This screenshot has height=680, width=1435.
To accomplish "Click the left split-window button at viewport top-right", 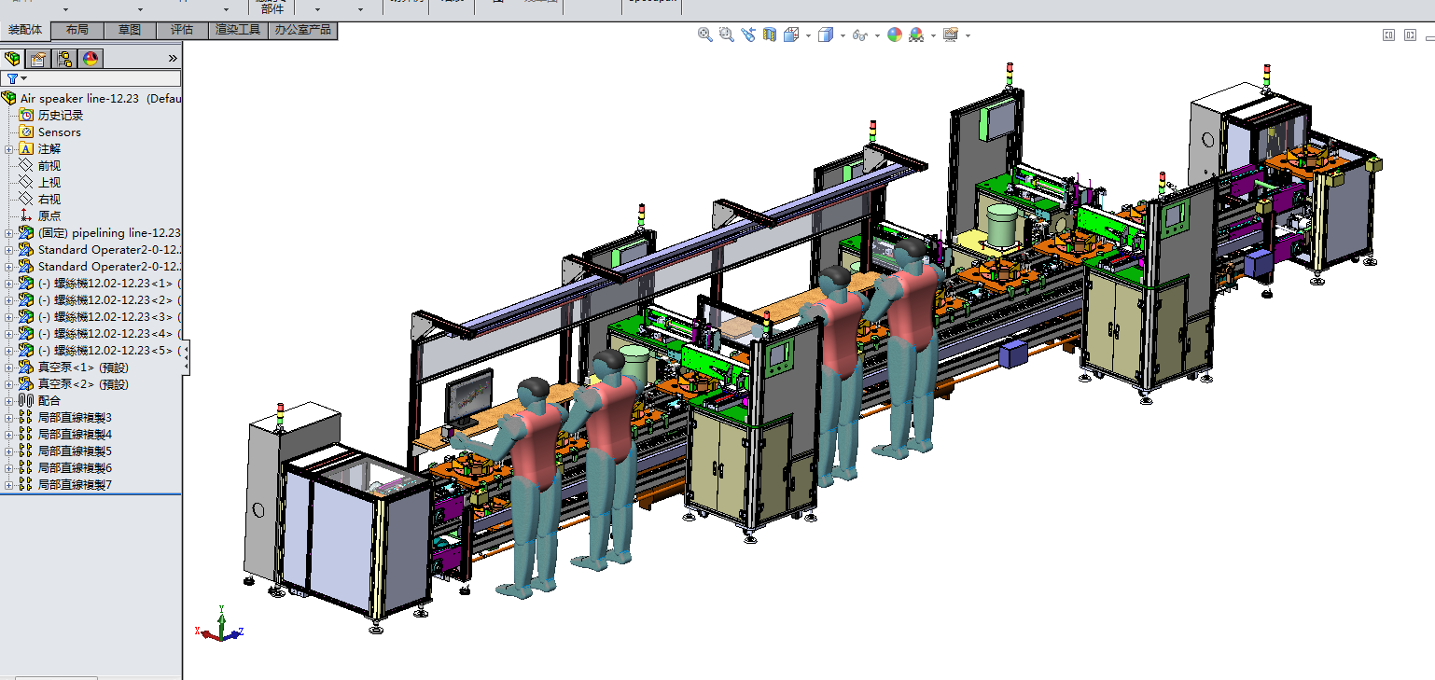I will 1388,35.
